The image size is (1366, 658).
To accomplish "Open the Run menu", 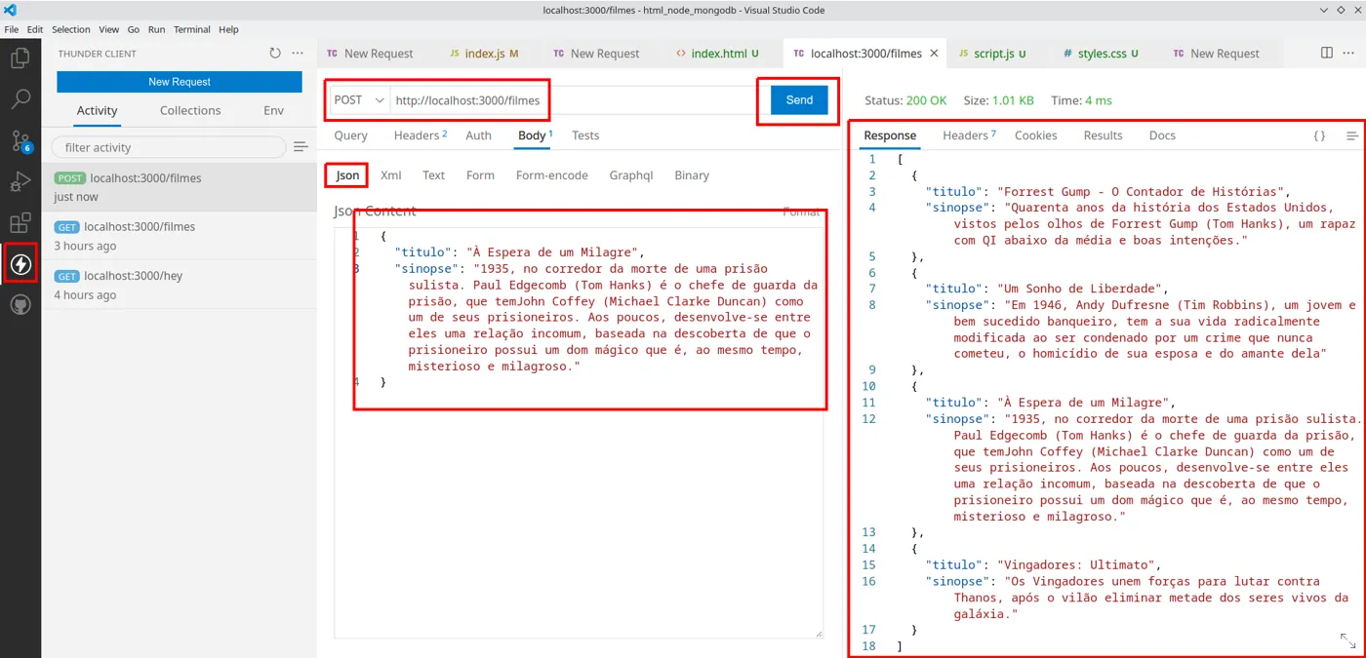I will pyautogui.click(x=157, y=29).
